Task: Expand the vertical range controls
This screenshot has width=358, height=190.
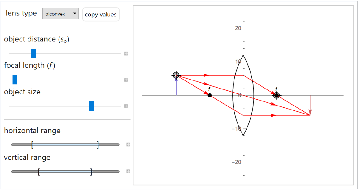Action: tap(128, 171)
